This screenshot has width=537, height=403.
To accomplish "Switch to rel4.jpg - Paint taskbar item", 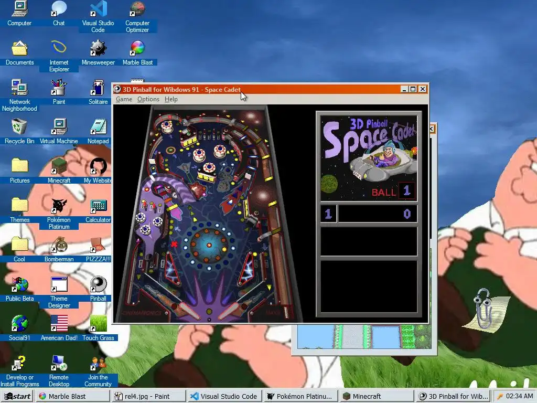I will coord(148,396).
